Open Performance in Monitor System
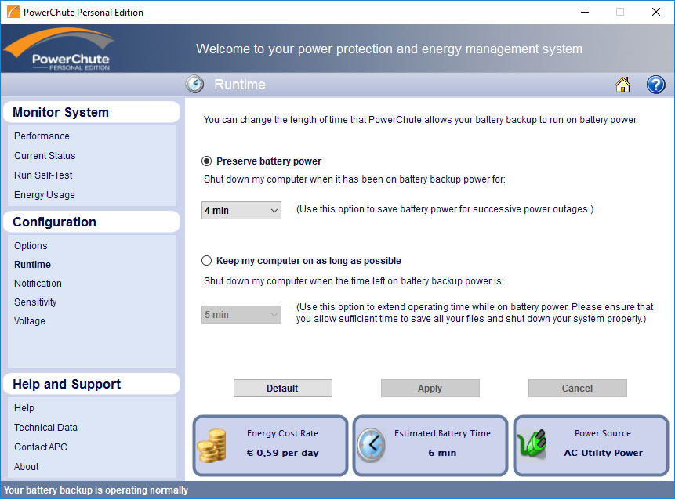 tap(42, 136)
